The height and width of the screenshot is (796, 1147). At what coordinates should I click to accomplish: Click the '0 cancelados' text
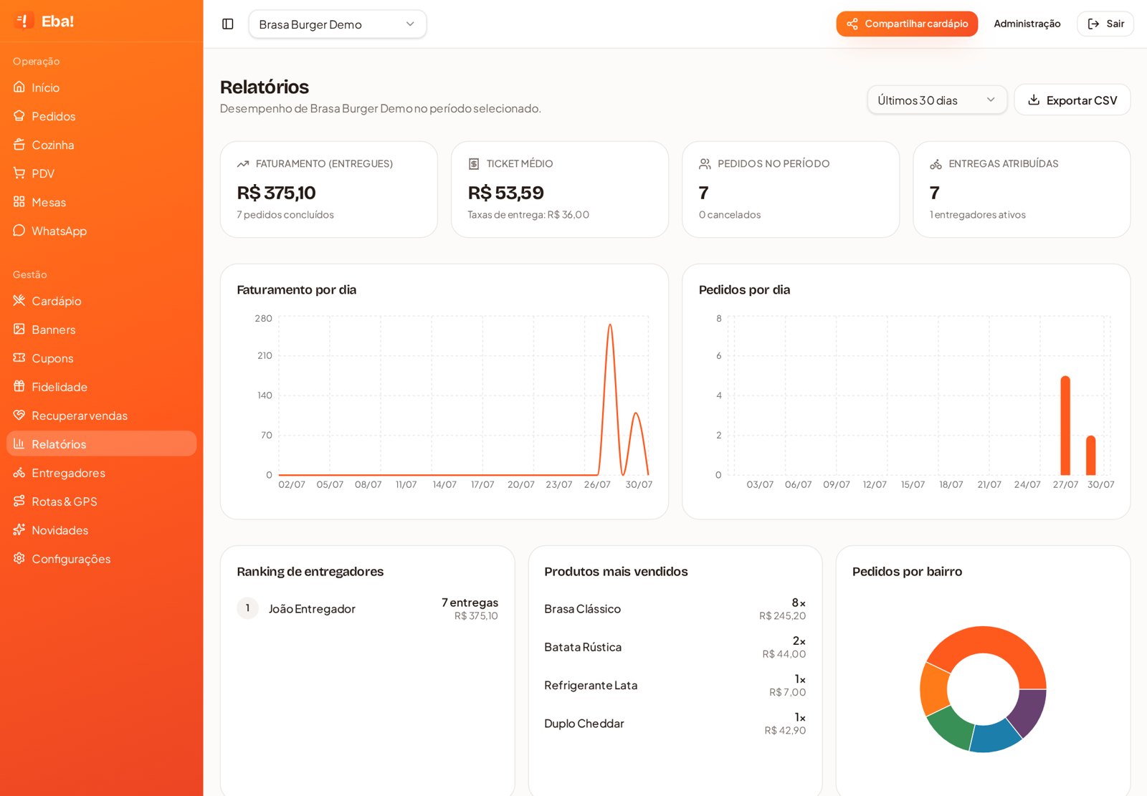(x=730, y=214)
